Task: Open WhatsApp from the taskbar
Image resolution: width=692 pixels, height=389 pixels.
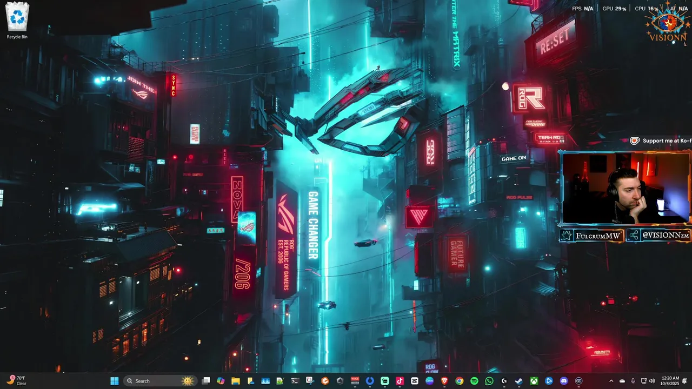Action: pos(489,381)
